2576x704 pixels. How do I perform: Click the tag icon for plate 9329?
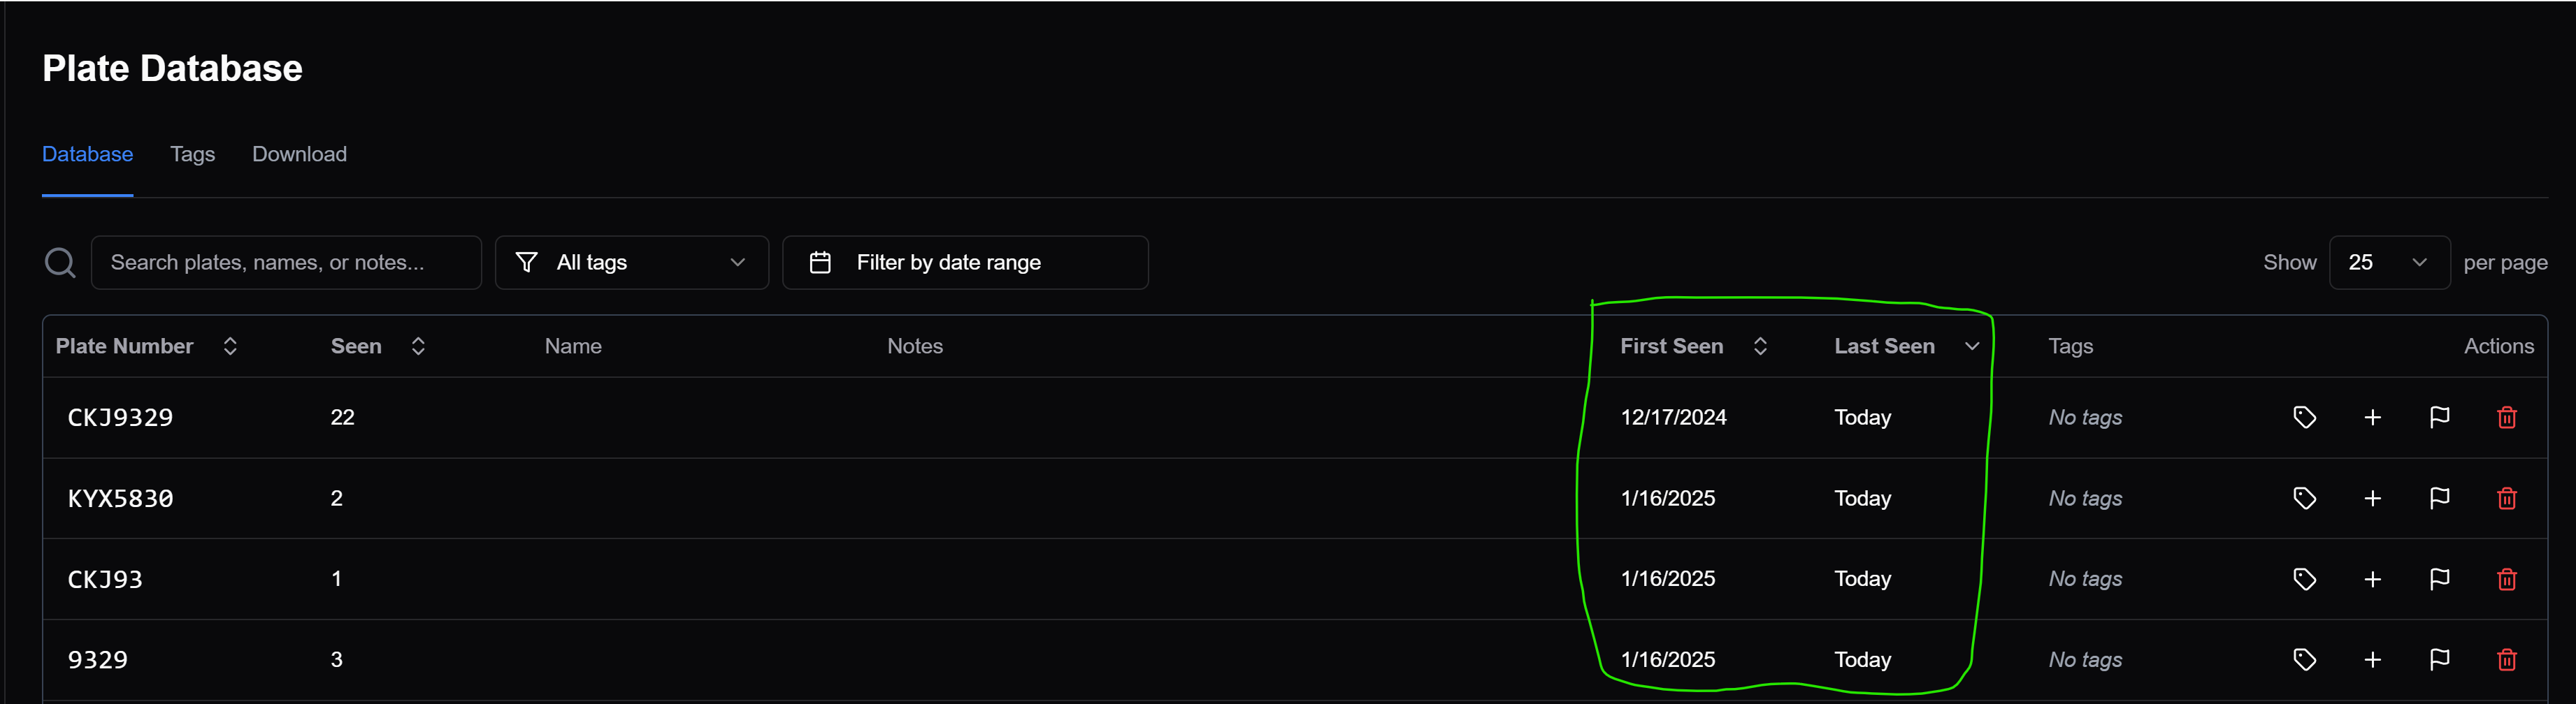click(x=2304, y=660)
